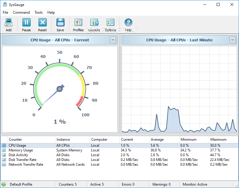Click the 30.0 % maximum CPU value
This screenshot has height=188, width=239.
pos(215,145)
